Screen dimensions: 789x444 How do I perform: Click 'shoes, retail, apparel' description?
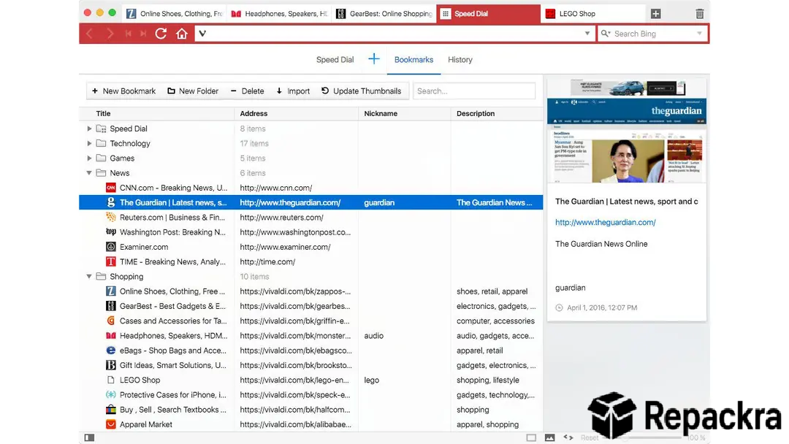492,291
